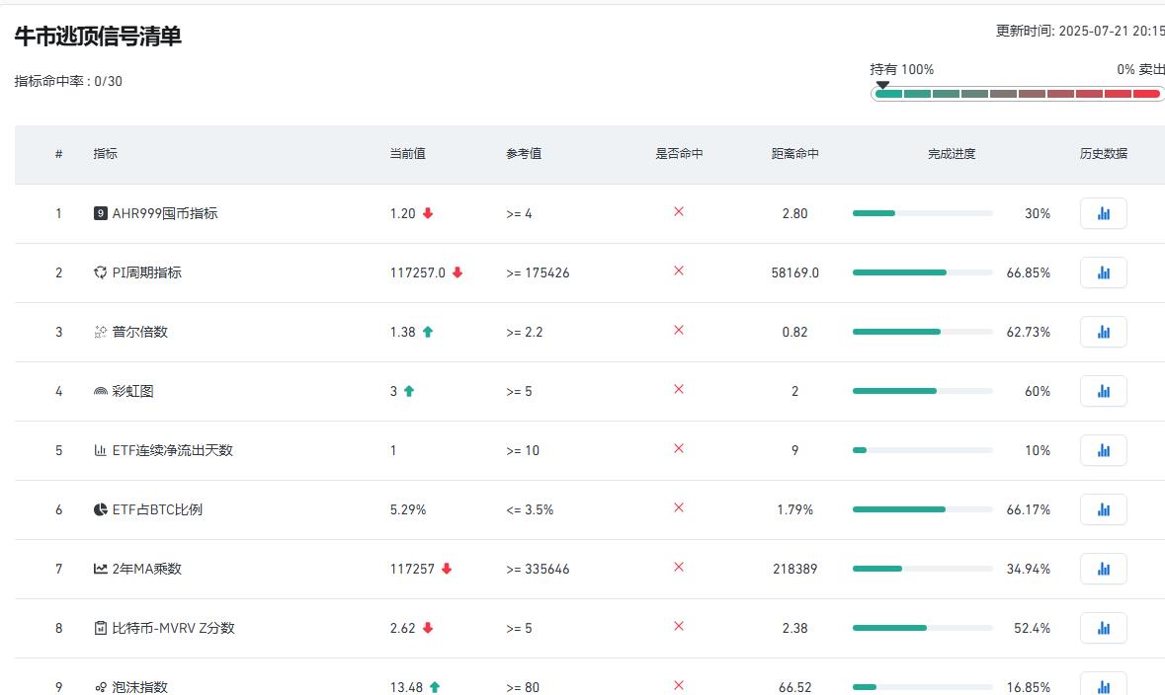1165x695 pixels.
Task: Click the AHR999 progress bar at 30%
Action: point(922,213)
